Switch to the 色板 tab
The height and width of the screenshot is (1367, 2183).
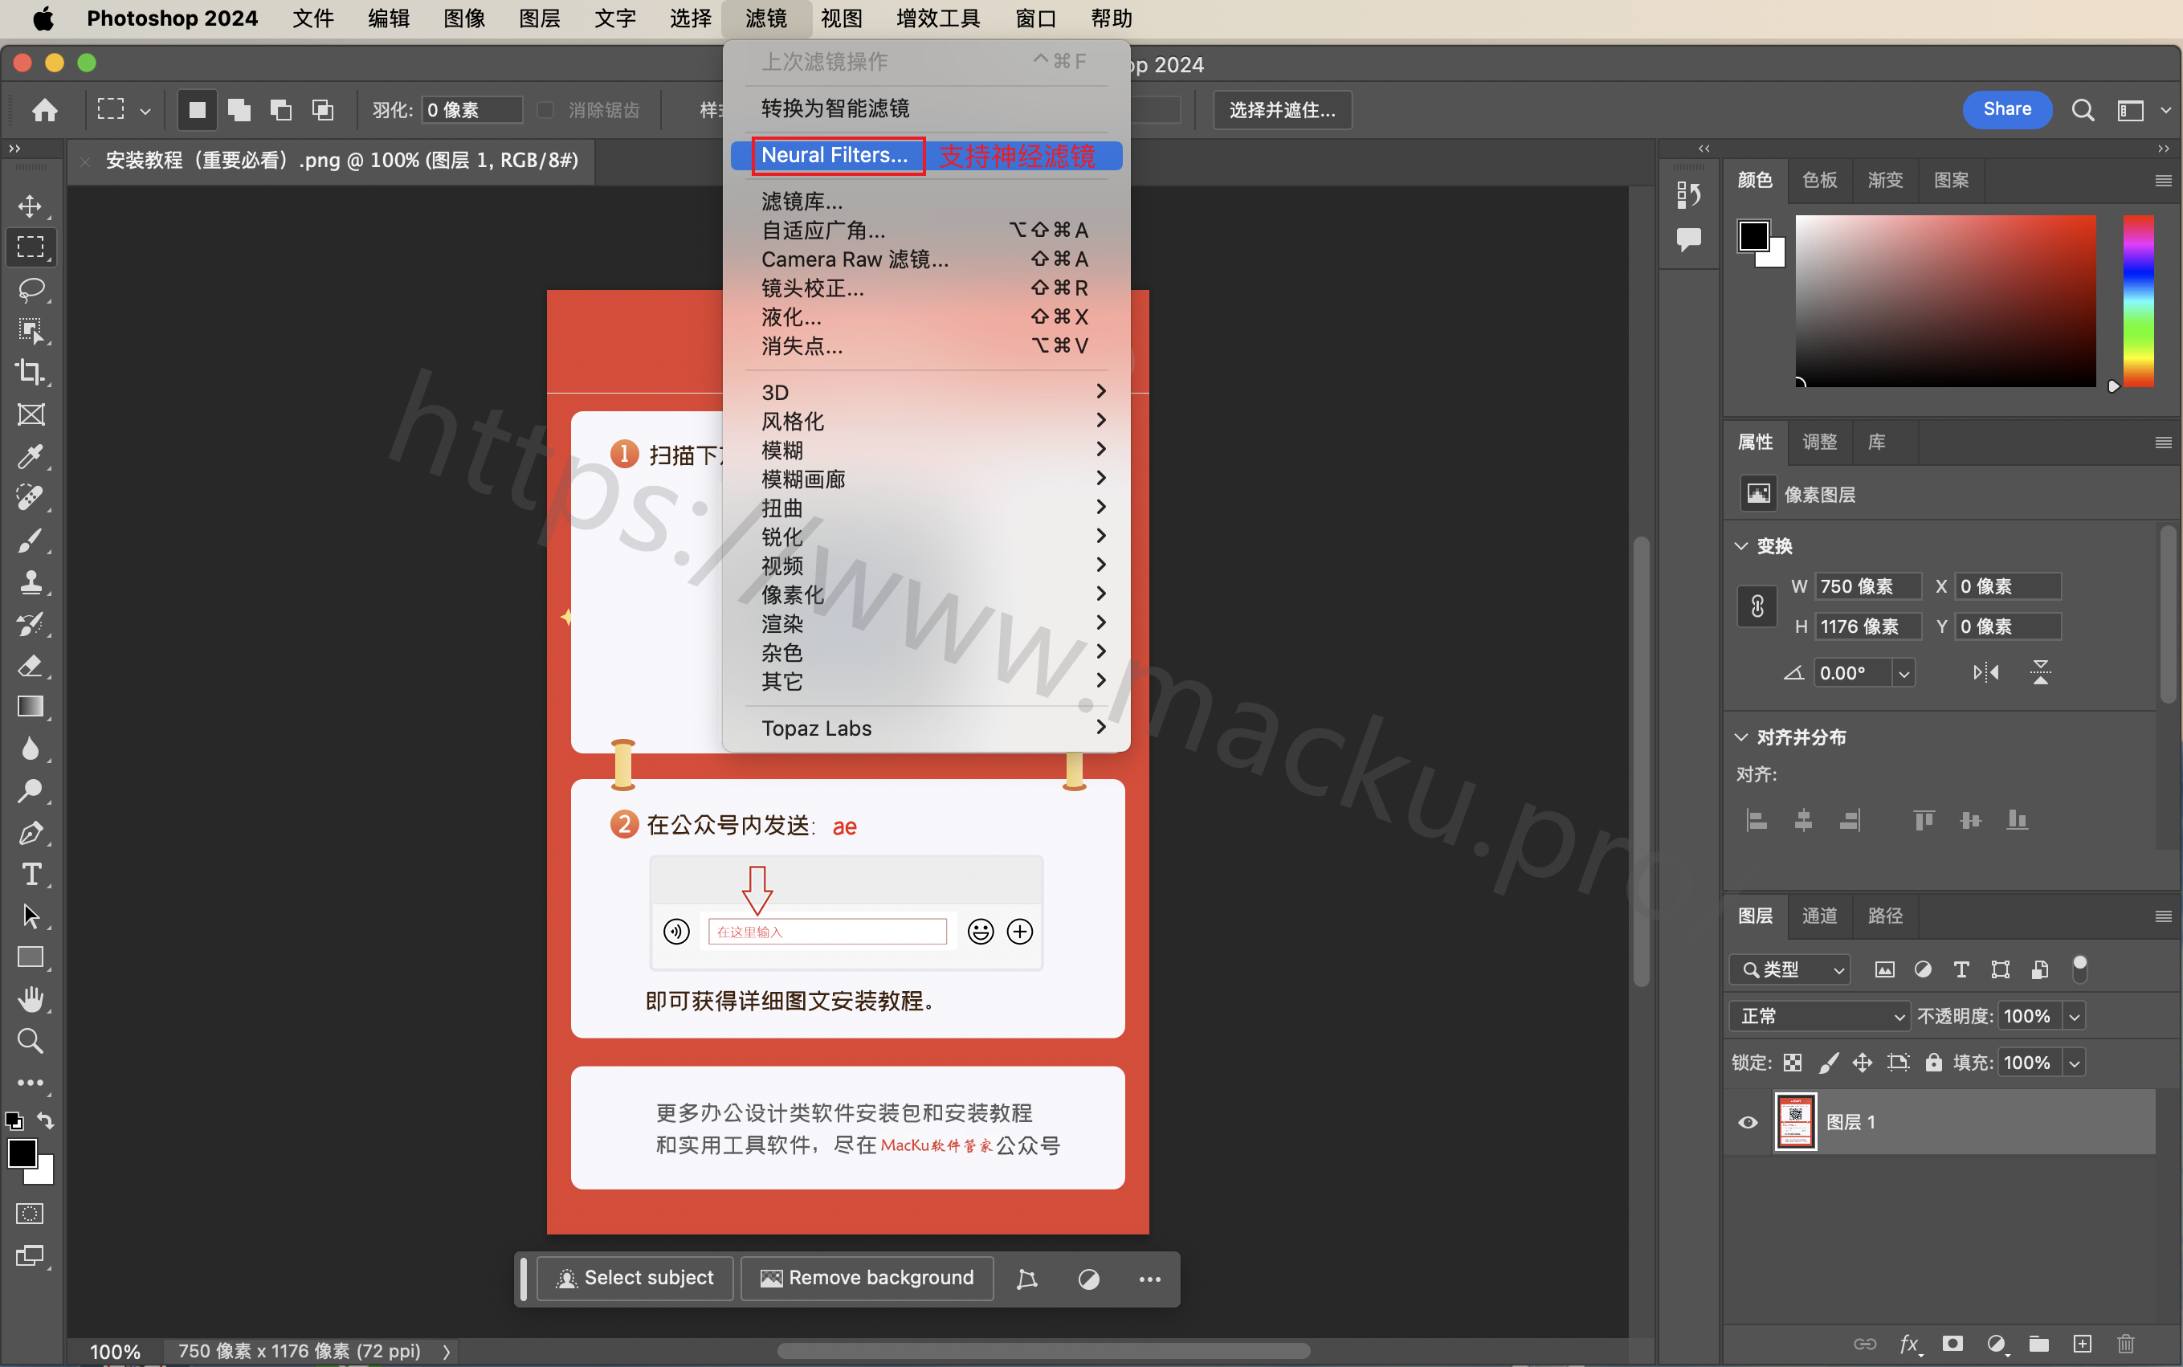[1818, 180]
